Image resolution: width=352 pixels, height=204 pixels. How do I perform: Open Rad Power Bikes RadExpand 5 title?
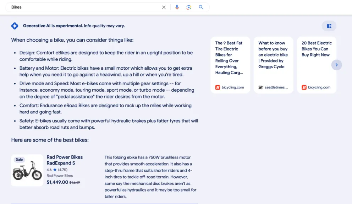(x=65, y=160)
